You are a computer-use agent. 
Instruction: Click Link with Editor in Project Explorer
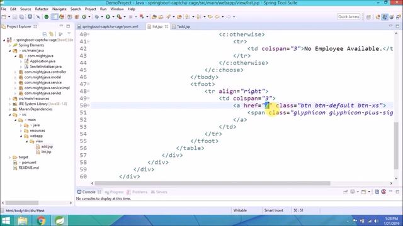[x=52, y=34]
